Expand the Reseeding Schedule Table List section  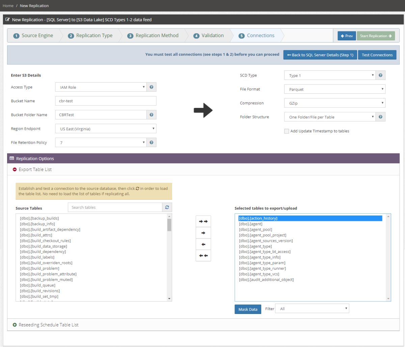click(x=49, y=325)
